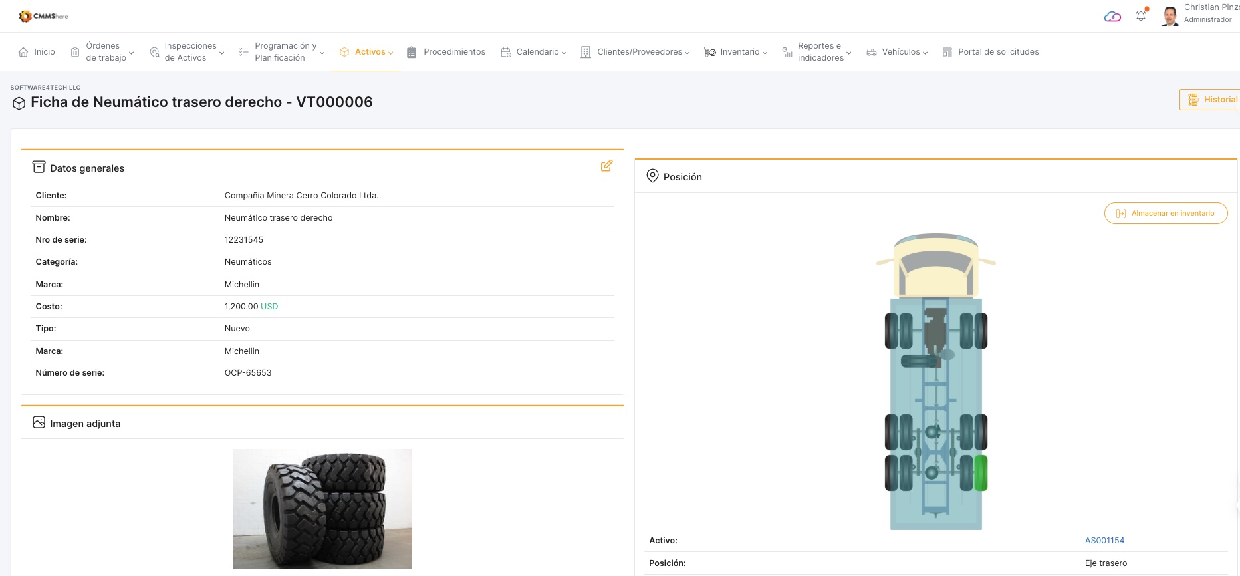Screen dimensions: 1240x576
Task: Open the AS001154 asset link
Action: (1104, 541)
